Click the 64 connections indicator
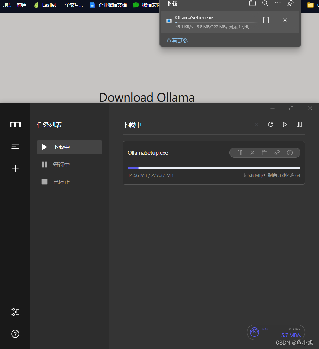This screenshot has height=349, width=319. [x=295, y=175]
